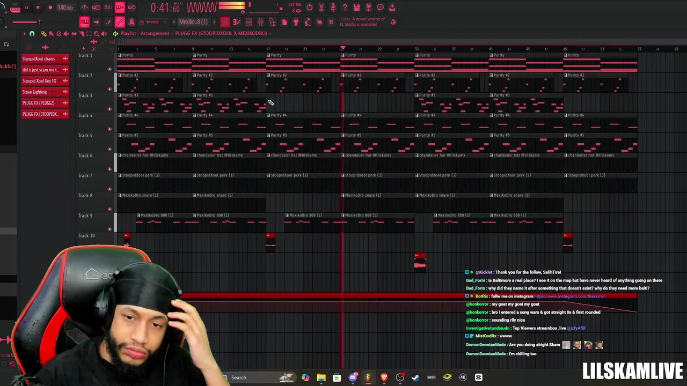687x386 pixels.
Task: Click the microphone one-click recording icon
Action: pos(333,8)
